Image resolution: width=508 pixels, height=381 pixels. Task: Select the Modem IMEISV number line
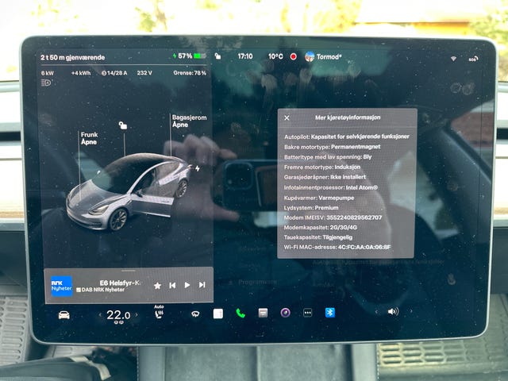pyautogui.click(x=333, y=217)
